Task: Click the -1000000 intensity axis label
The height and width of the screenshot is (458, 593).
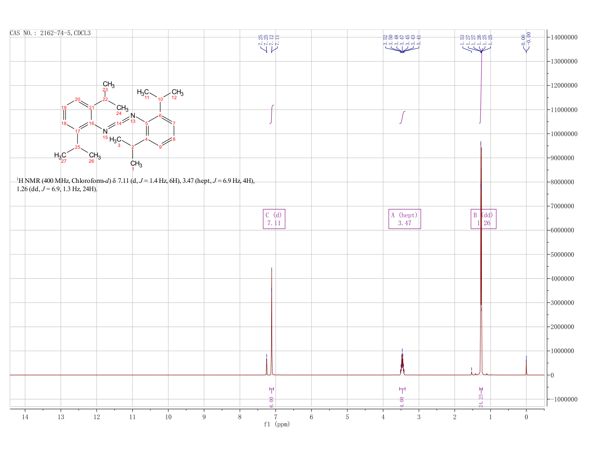Action: pyautogui.click(x=562, y=399)
